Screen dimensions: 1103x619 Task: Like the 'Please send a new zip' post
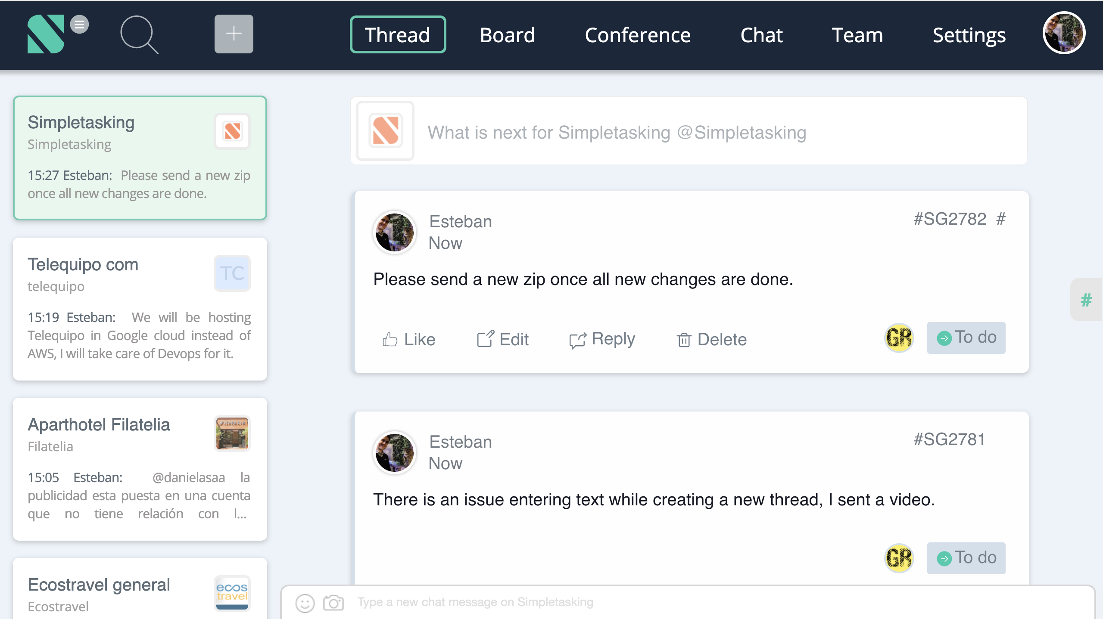pyautogui.click(x=409, y=340)
